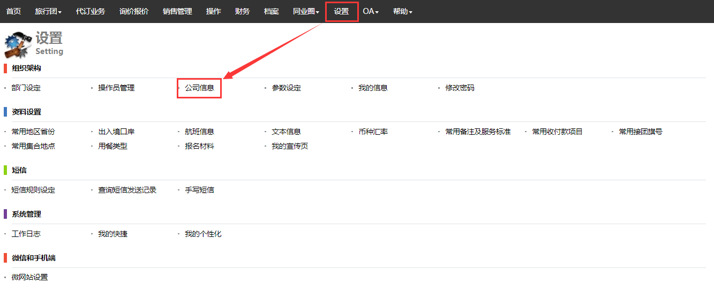Click the 微信和手机端 section heading

(34, 258)
